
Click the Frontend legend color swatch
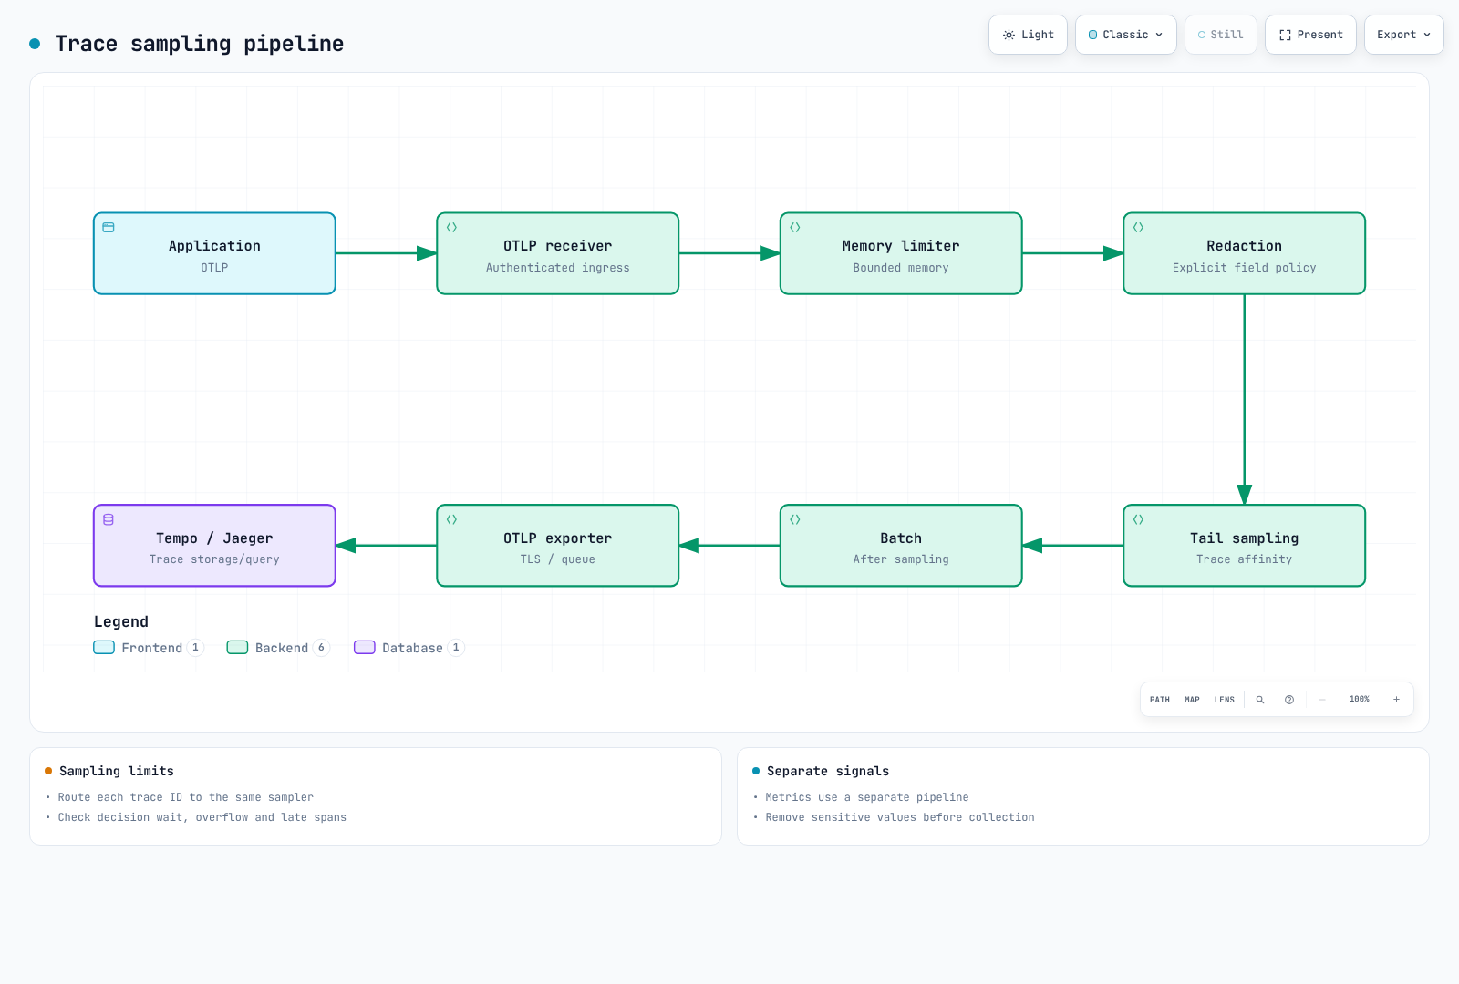[104, 648]
